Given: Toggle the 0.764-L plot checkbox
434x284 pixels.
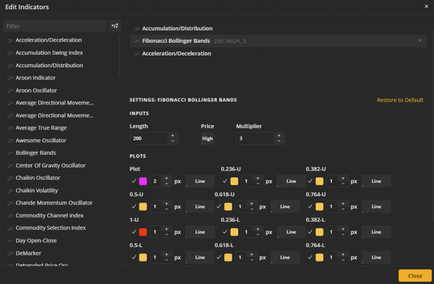Looking at the screenshot, I should click(x=310, y=257).
